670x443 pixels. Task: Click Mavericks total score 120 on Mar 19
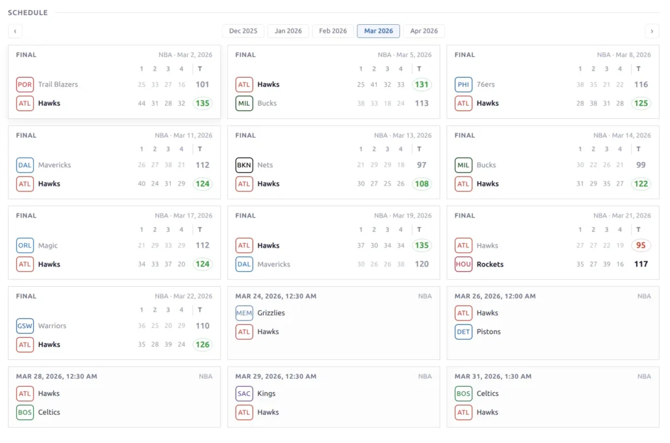click(421, 264)
